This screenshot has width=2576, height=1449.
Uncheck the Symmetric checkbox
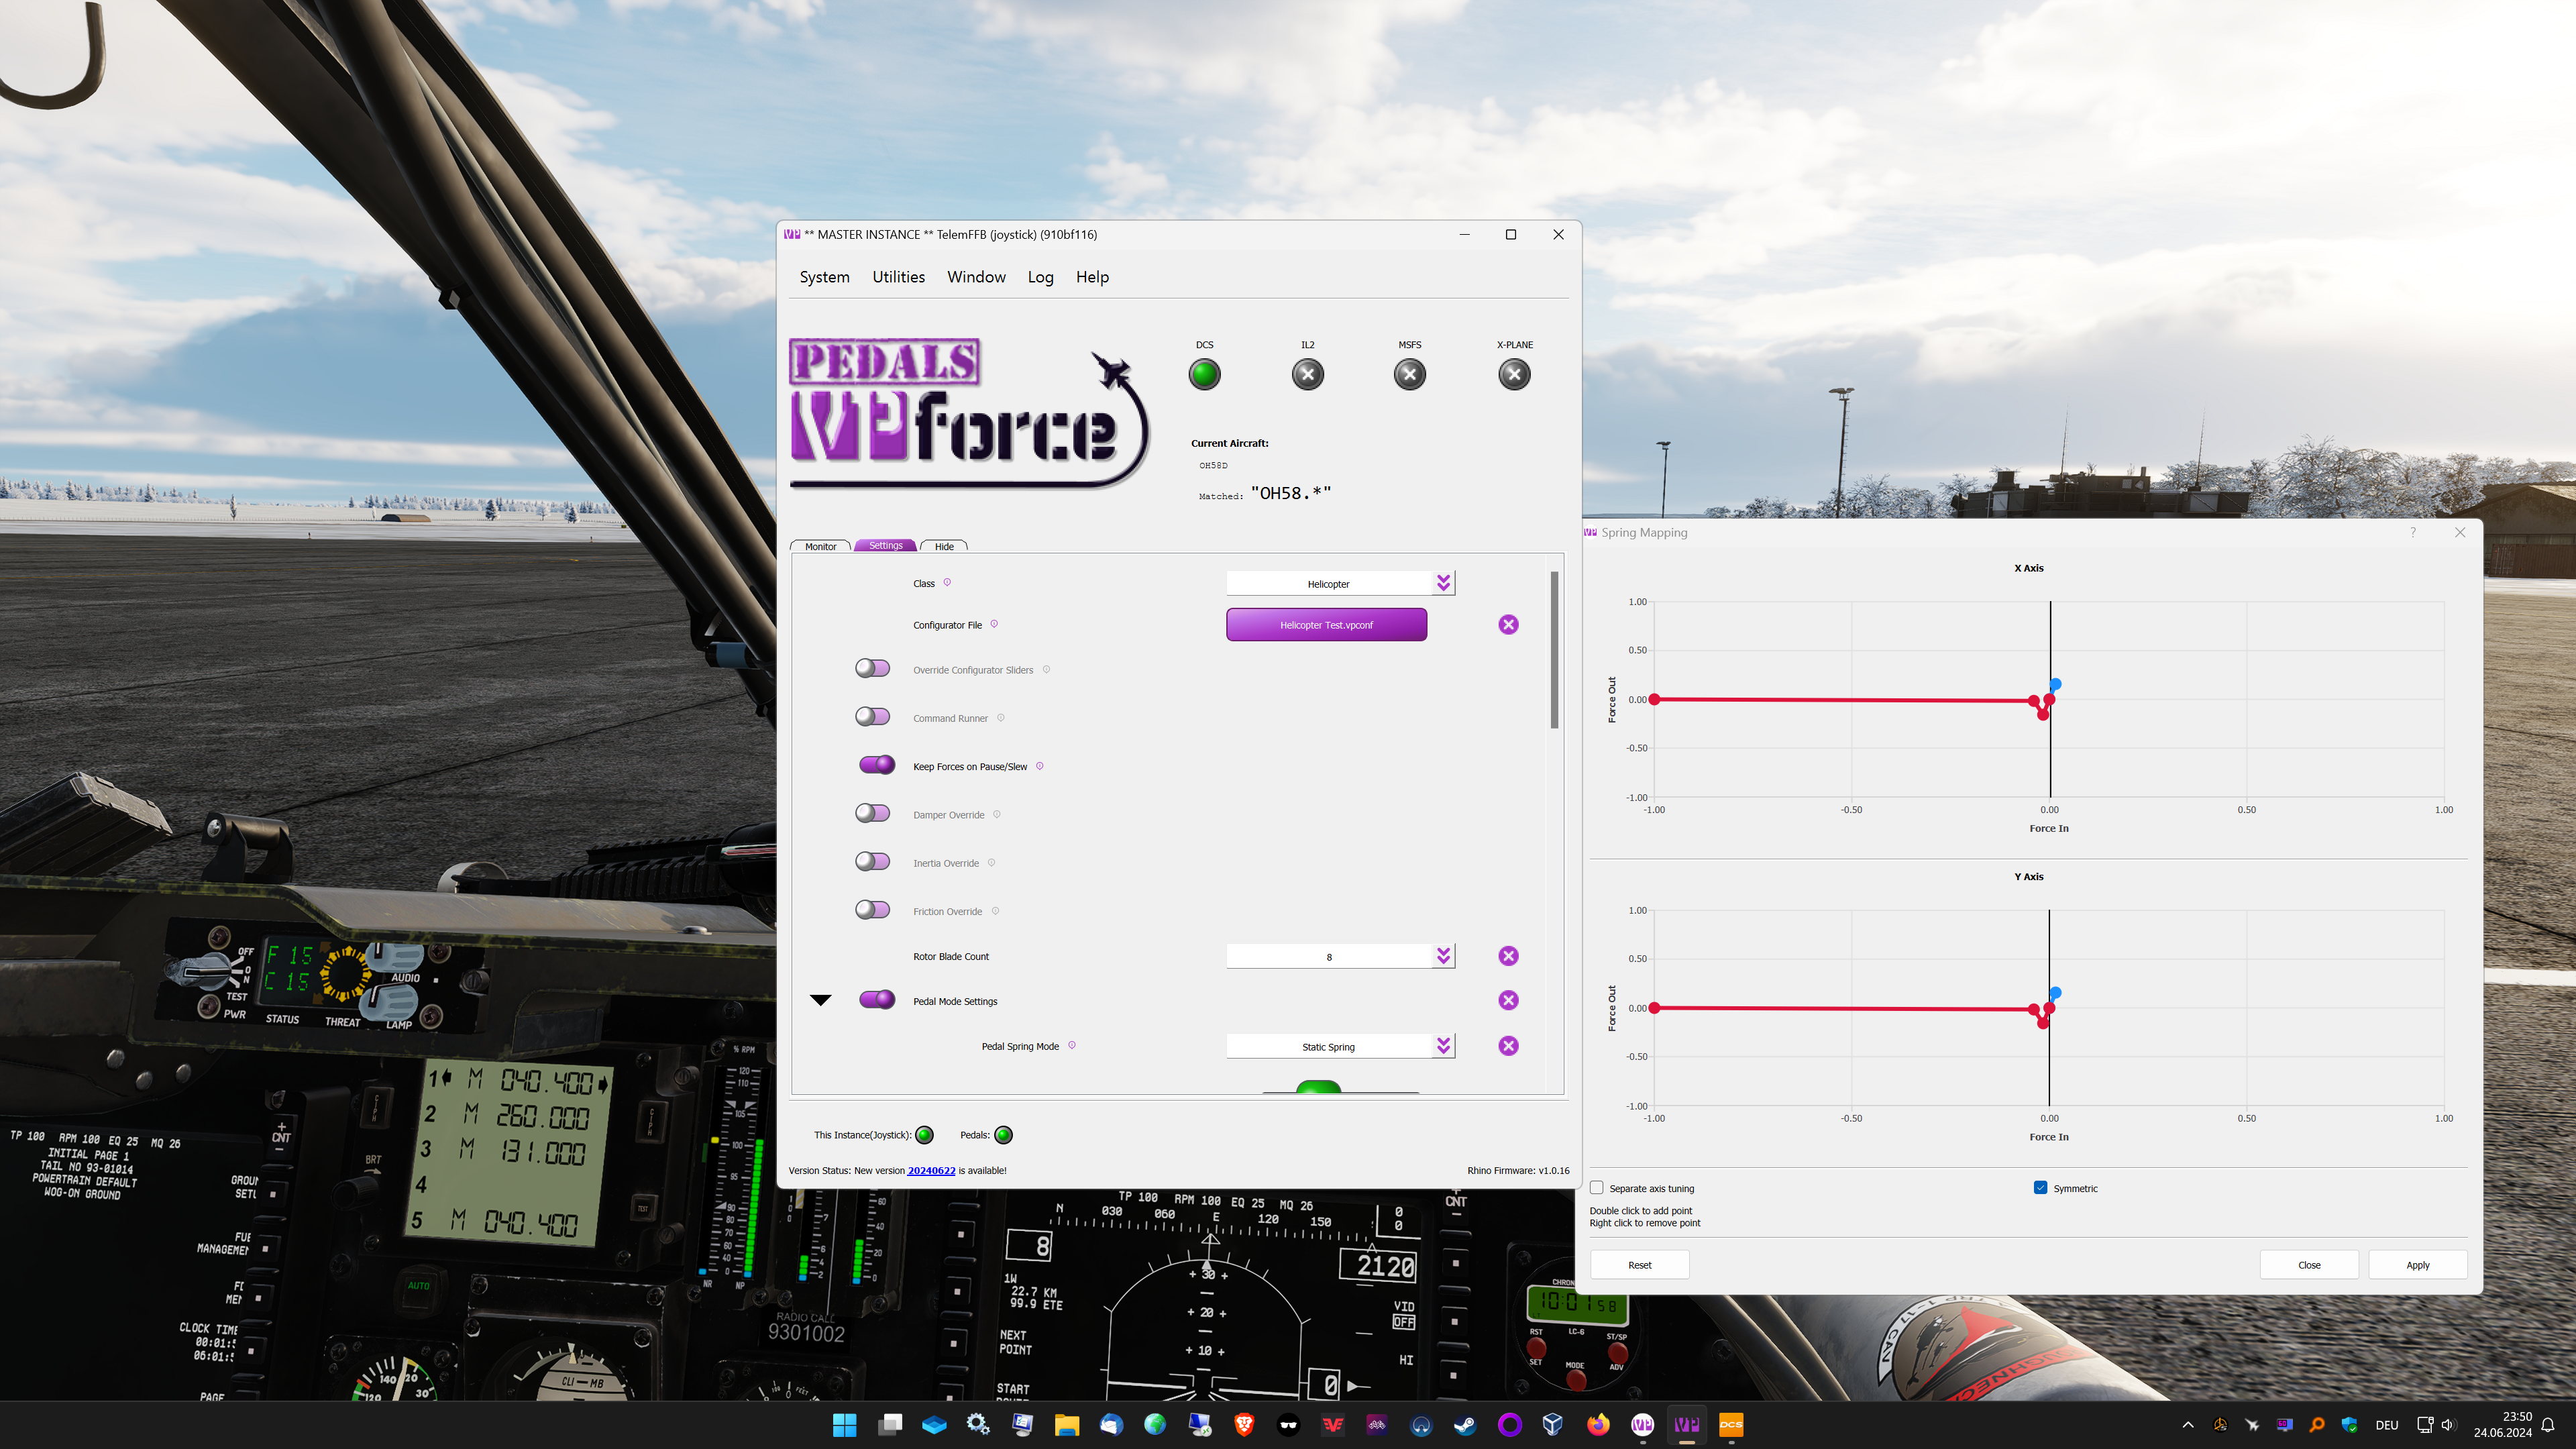2040,1187
